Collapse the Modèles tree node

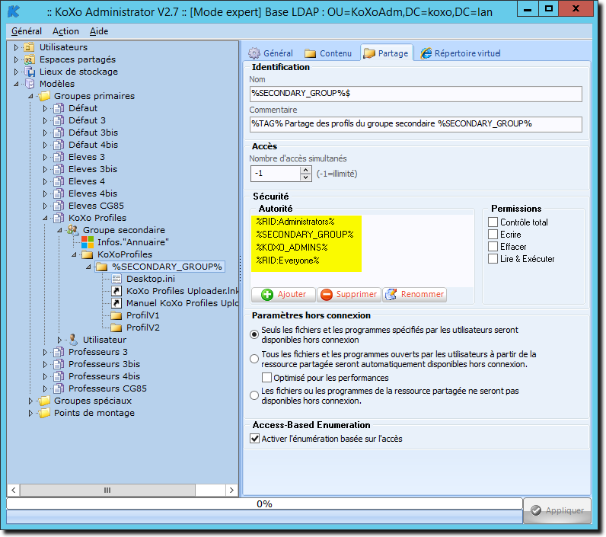click(x=16, y=84)
